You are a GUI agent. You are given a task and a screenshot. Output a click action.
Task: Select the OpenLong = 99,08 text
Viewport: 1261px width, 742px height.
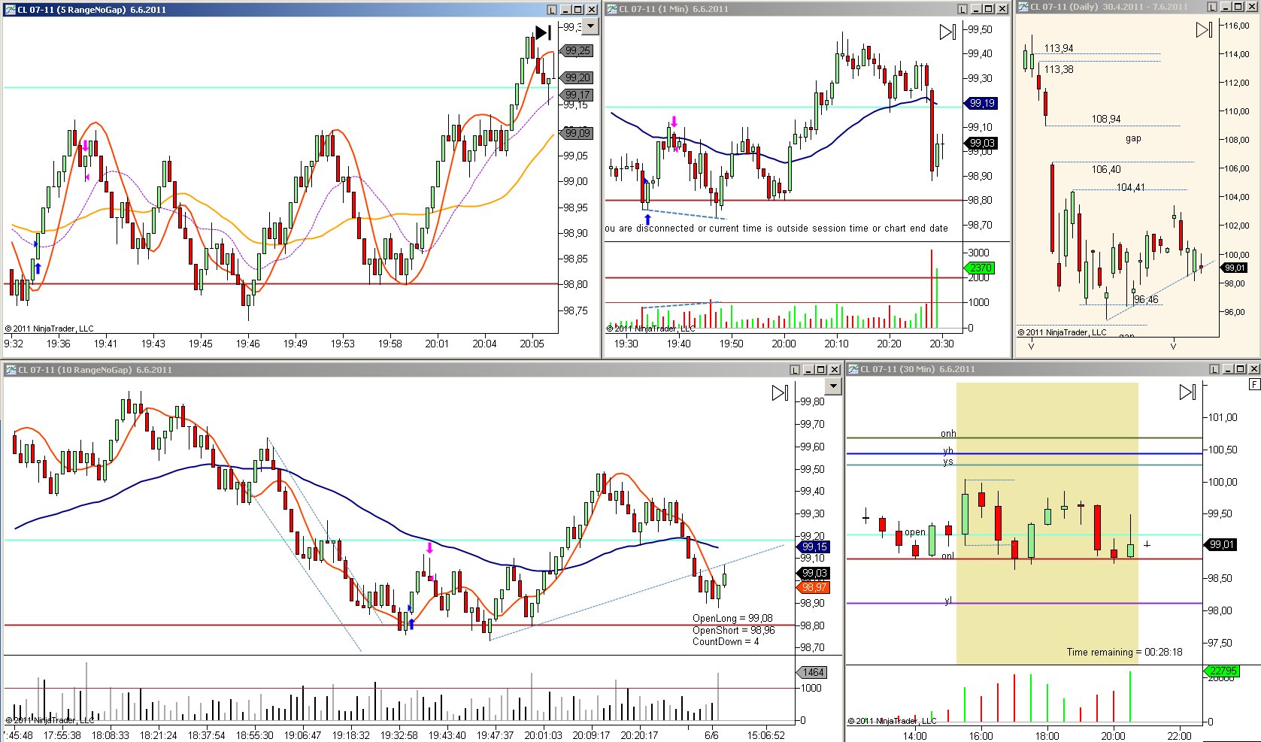coord(732,619)
